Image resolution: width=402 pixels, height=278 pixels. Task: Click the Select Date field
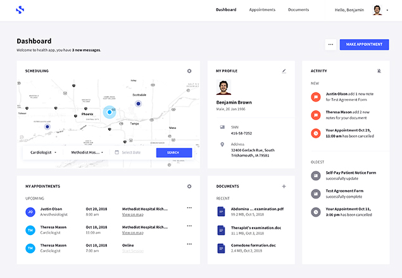[x=131, y=152]
